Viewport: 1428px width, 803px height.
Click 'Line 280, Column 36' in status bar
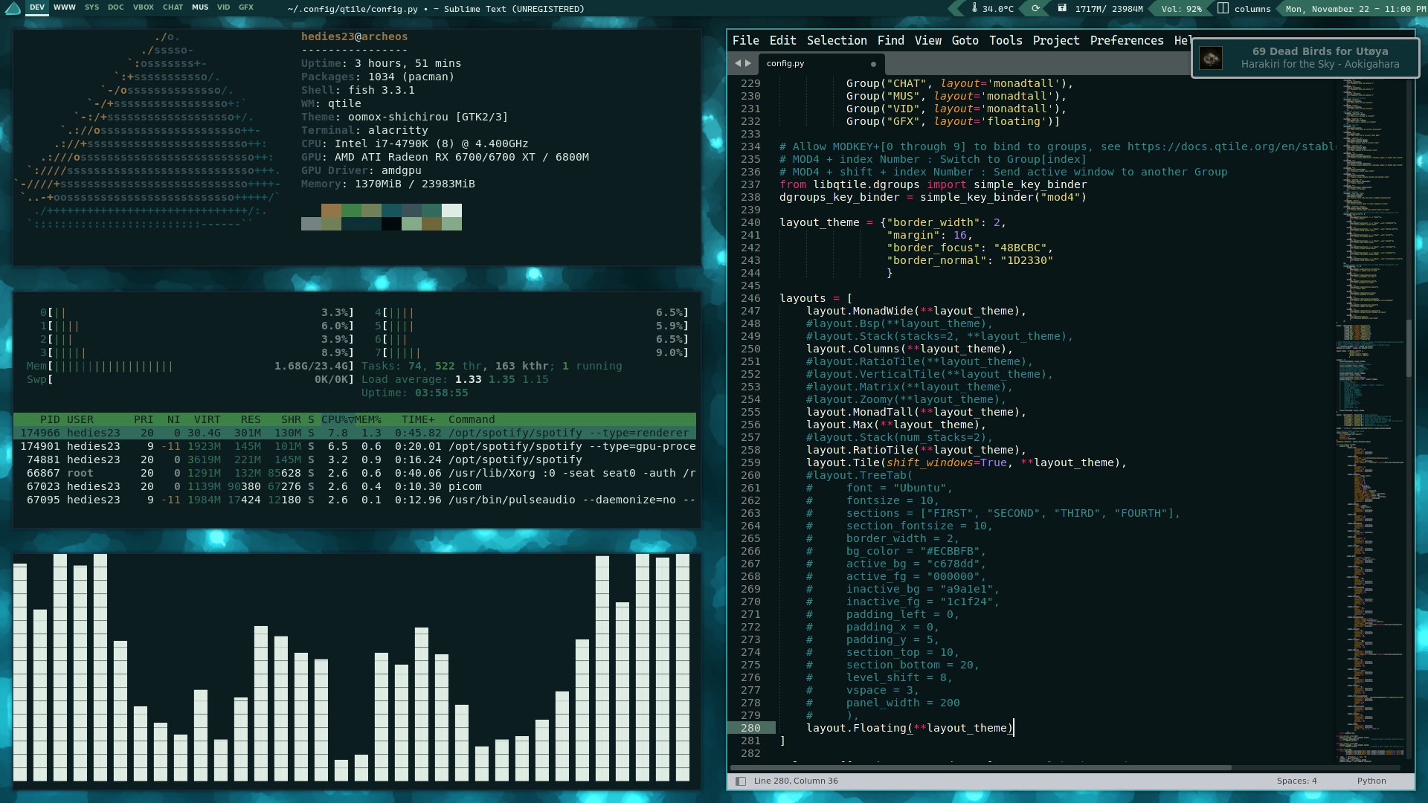pyautogui.click(x=796, y=781)
